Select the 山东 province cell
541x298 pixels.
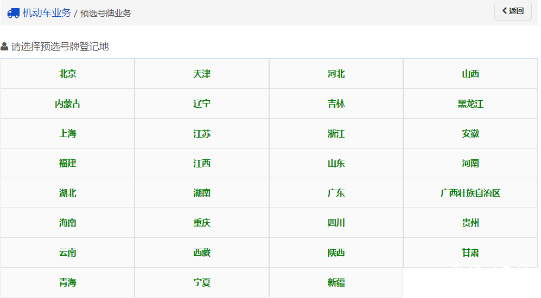point(336,164)
